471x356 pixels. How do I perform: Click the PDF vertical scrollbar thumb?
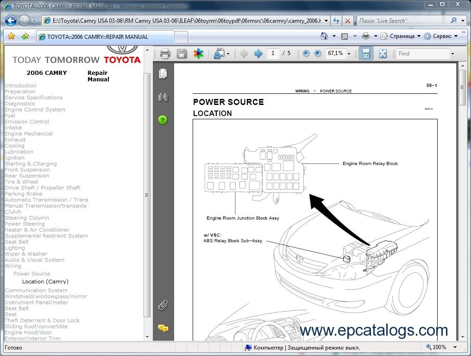tap(462, 87)
